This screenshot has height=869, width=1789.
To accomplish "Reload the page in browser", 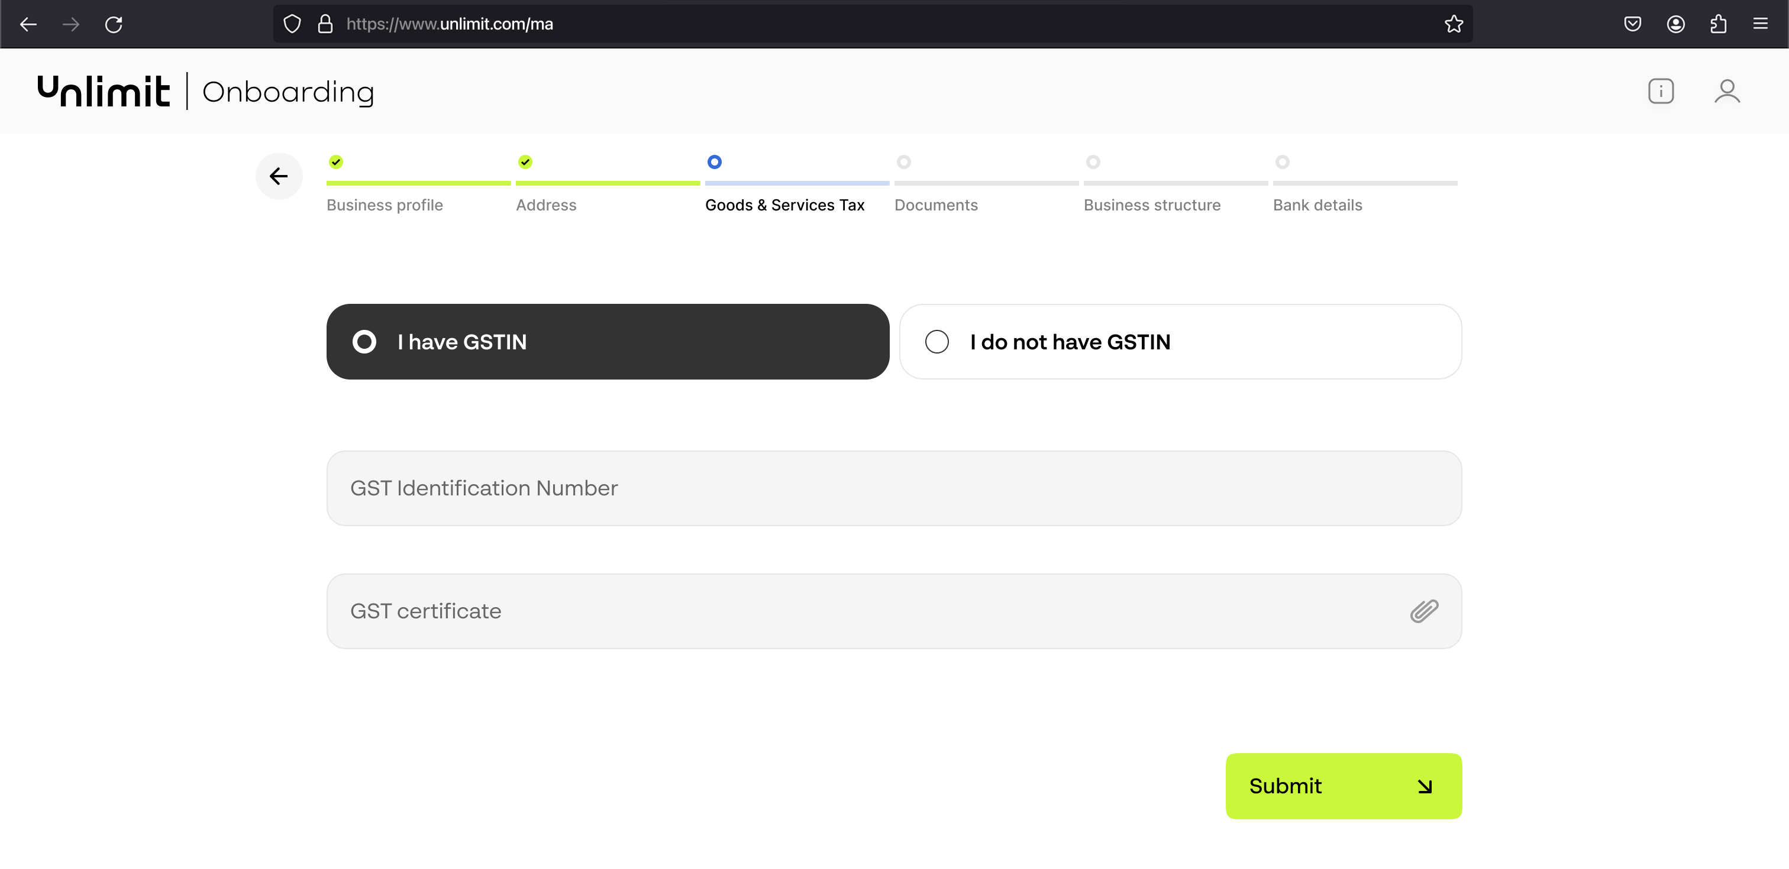I will click(114, 24).
